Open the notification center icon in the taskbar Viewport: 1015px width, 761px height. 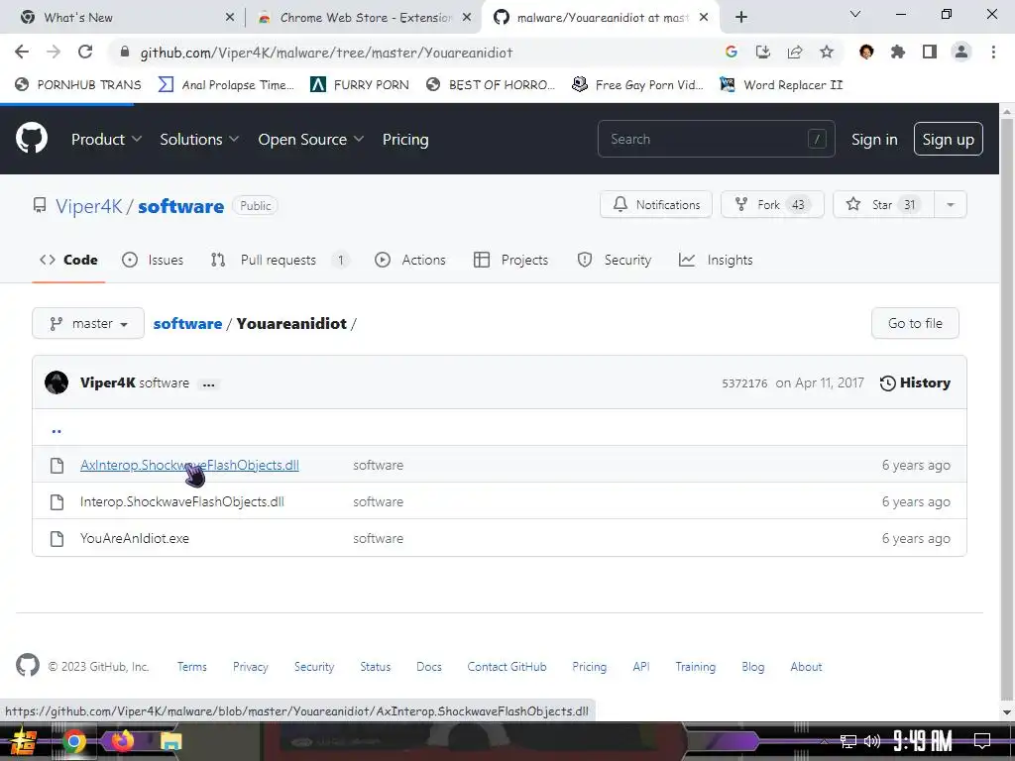click(982, 741)
